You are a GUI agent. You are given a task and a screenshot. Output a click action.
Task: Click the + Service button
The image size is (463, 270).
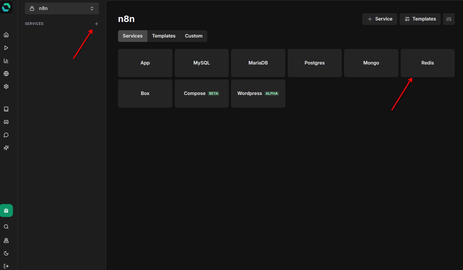coord(380,19)
